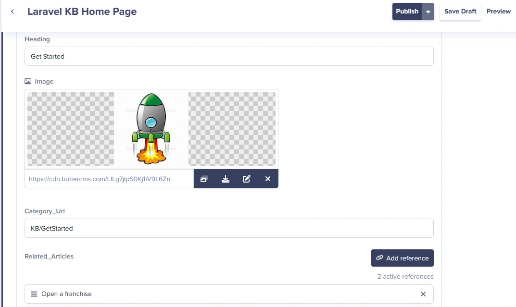Click Add reference for Related_Articles

[x=402, y=258]
